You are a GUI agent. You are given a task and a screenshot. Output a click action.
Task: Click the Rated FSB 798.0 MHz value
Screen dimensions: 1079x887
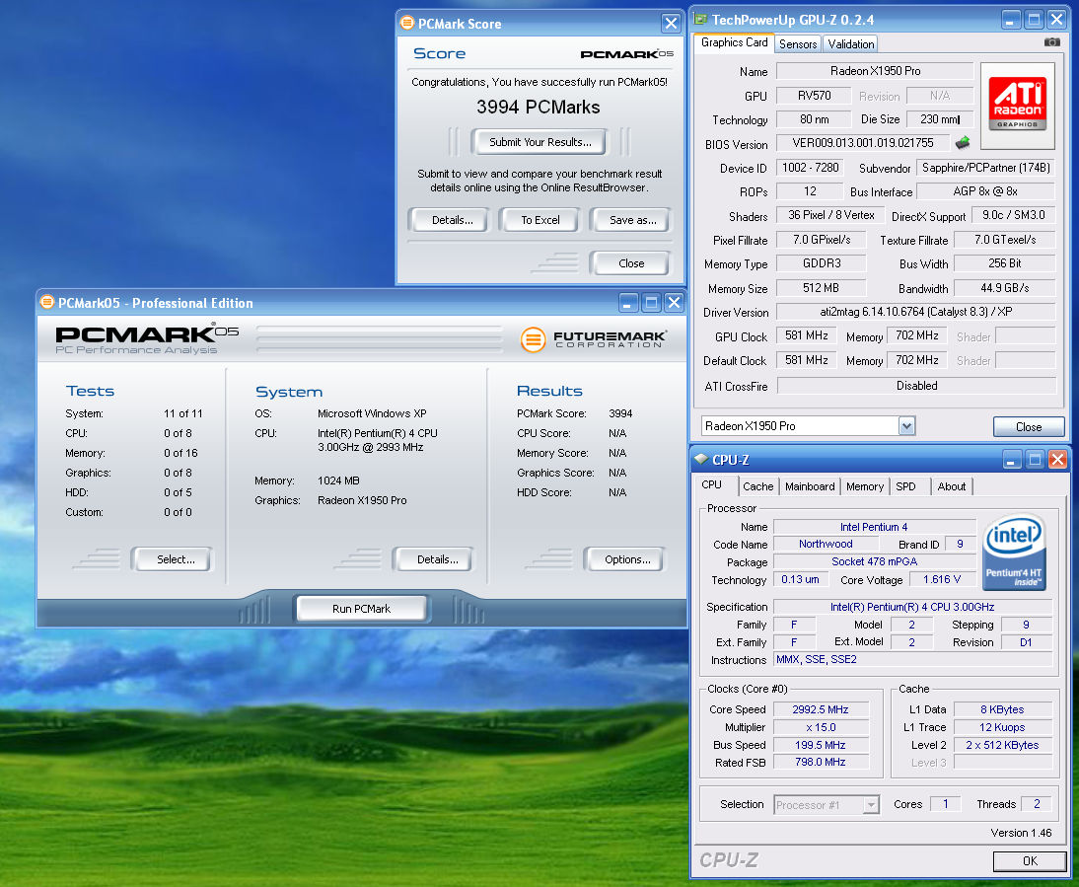[821, 762]
